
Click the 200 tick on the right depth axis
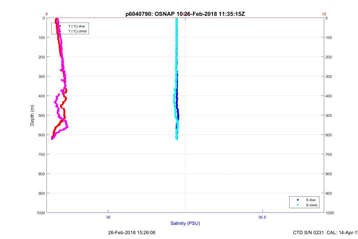click(329, 57)
